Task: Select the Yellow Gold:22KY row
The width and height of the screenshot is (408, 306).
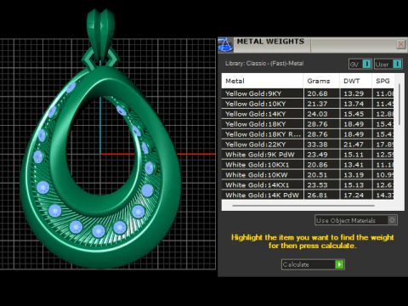Action: tap(308, 144)
